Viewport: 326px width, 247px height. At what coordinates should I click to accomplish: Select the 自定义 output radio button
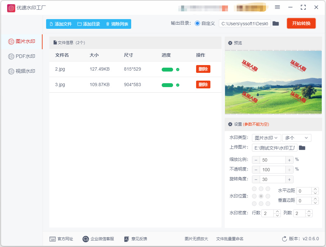coord(197,23)
